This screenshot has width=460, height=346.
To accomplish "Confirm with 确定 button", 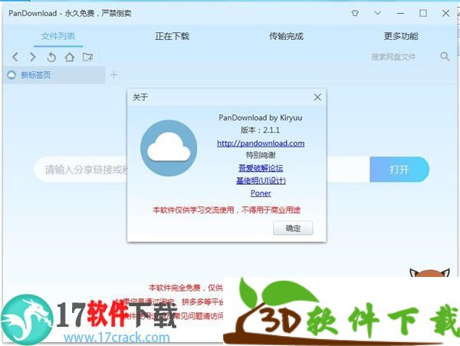I will (293, 228).
